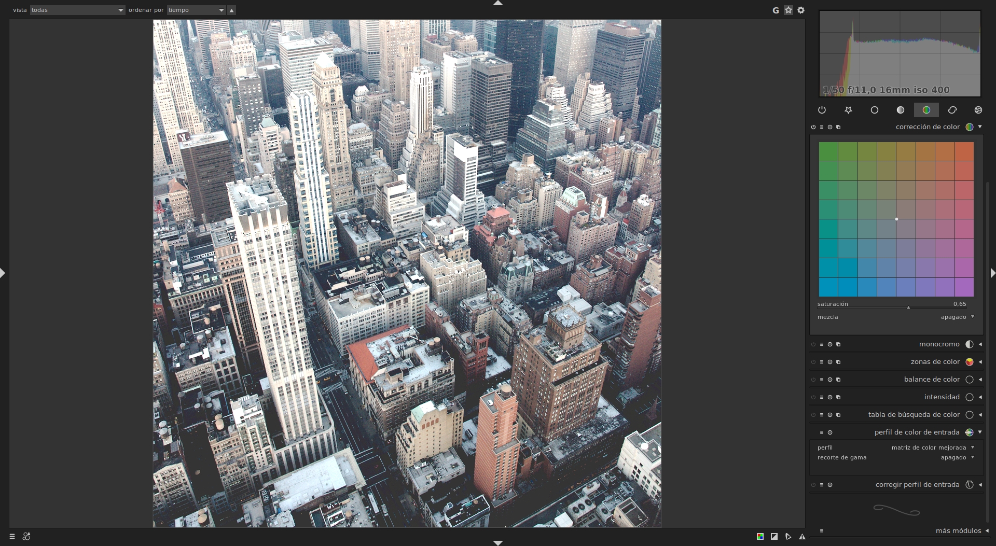Toggle gamut check warning icon
The image size is (996, 546).
pyautogui.click(x=802, y=537)
